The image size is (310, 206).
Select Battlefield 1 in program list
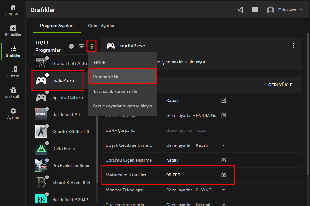[x=64, y=115]
